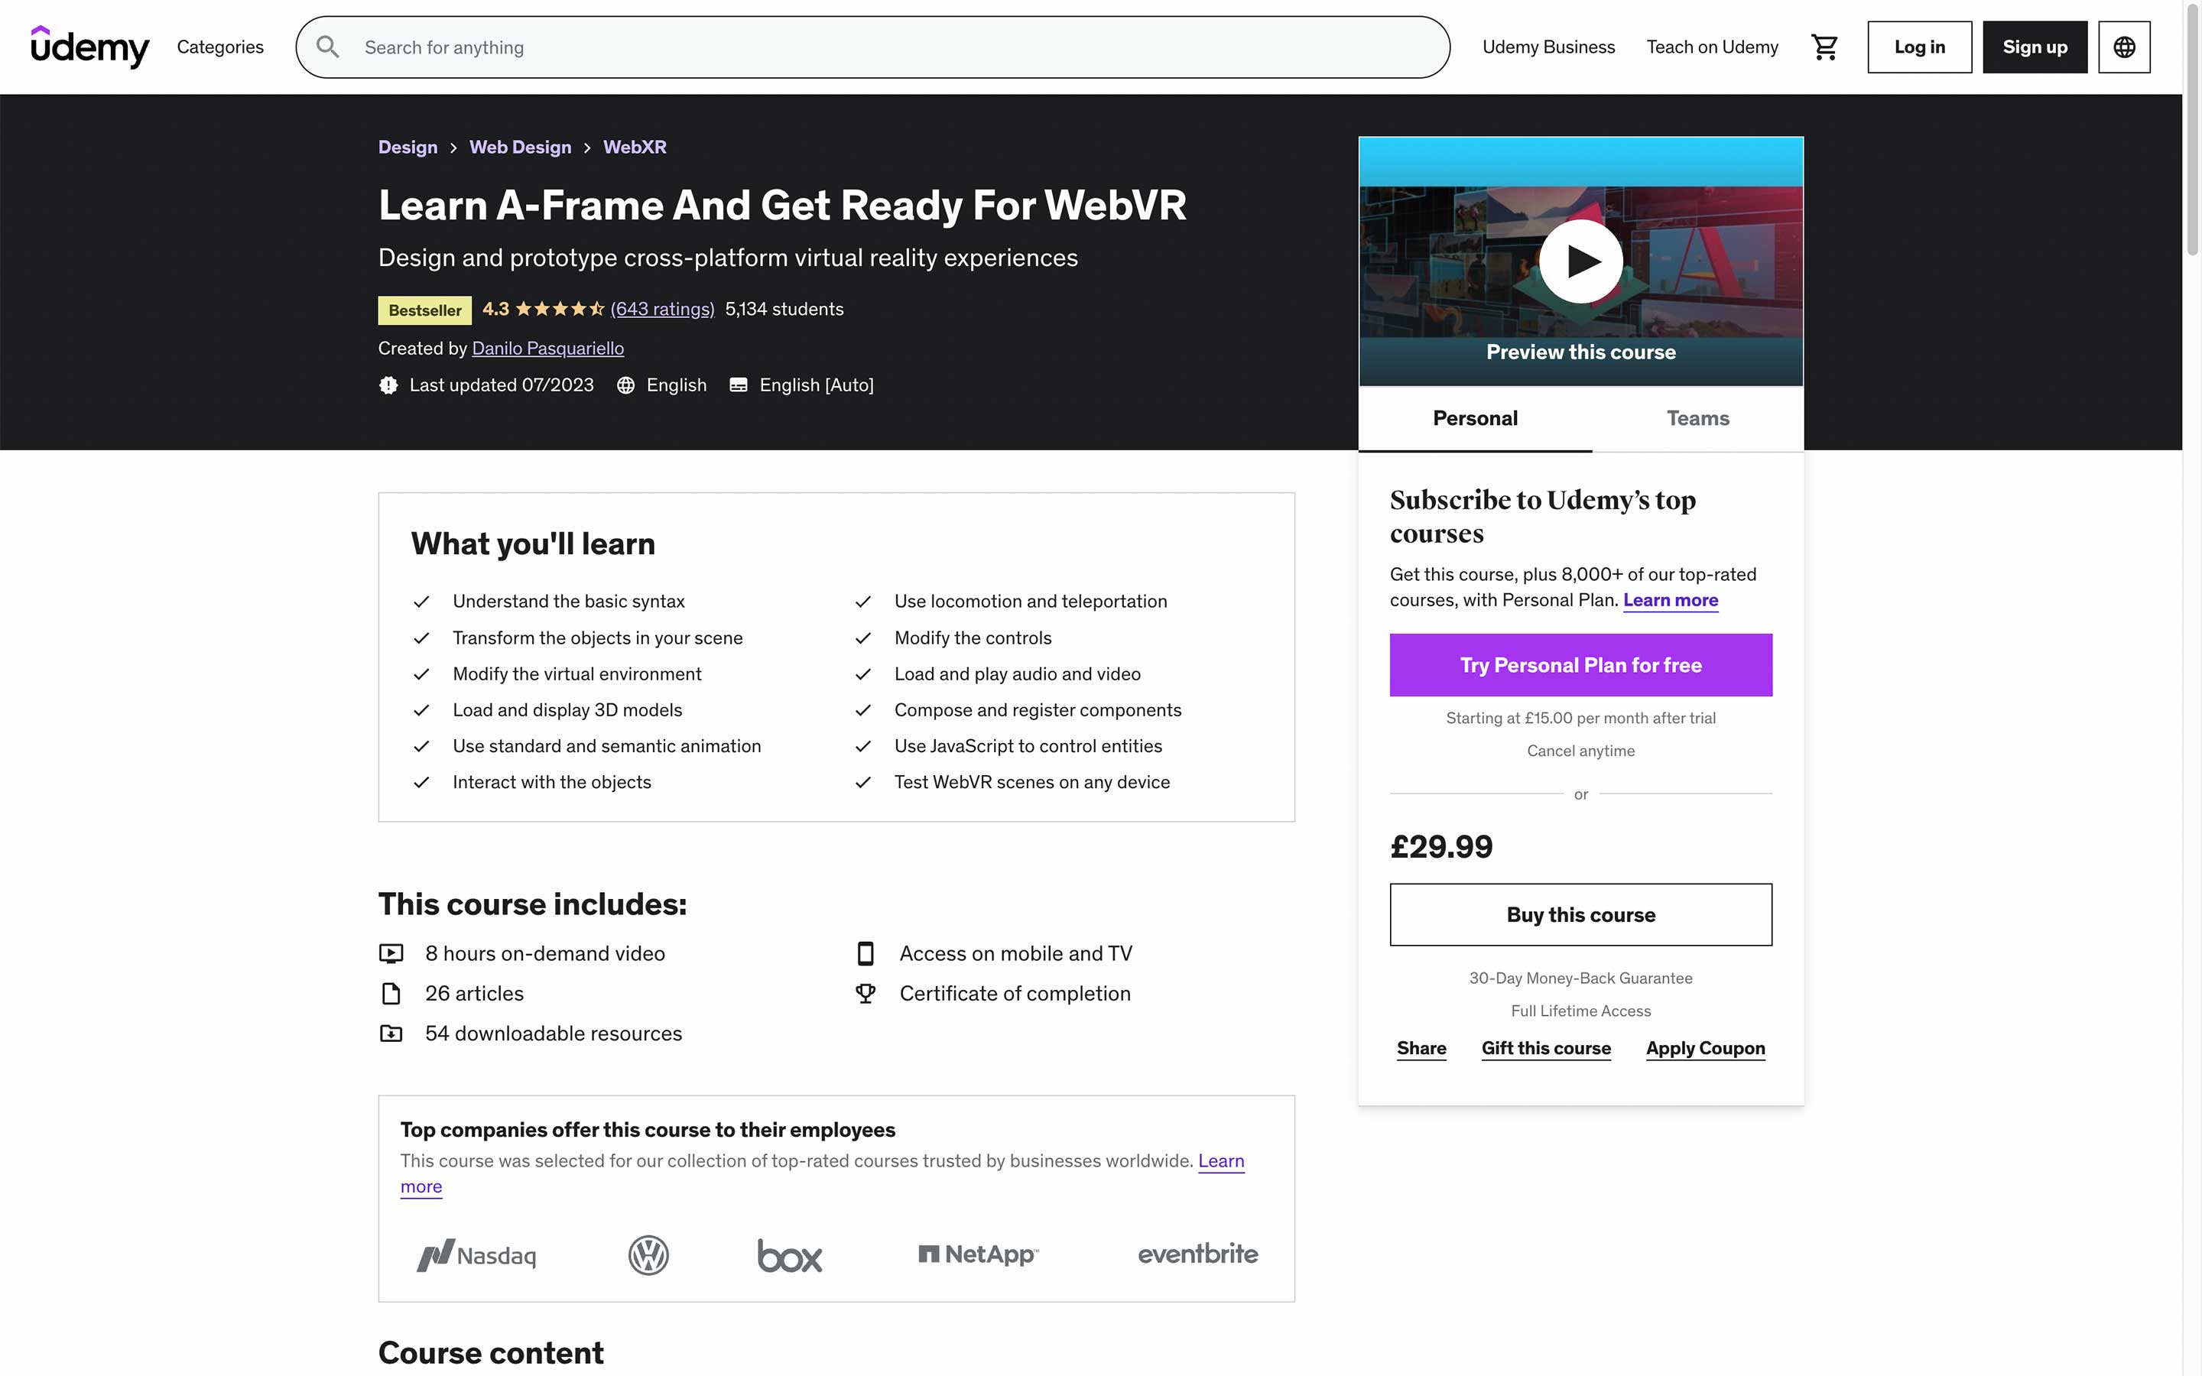Click the Preview this course thumbnail
The height and width of the screenshot is (1376, 2202).
1580,261
